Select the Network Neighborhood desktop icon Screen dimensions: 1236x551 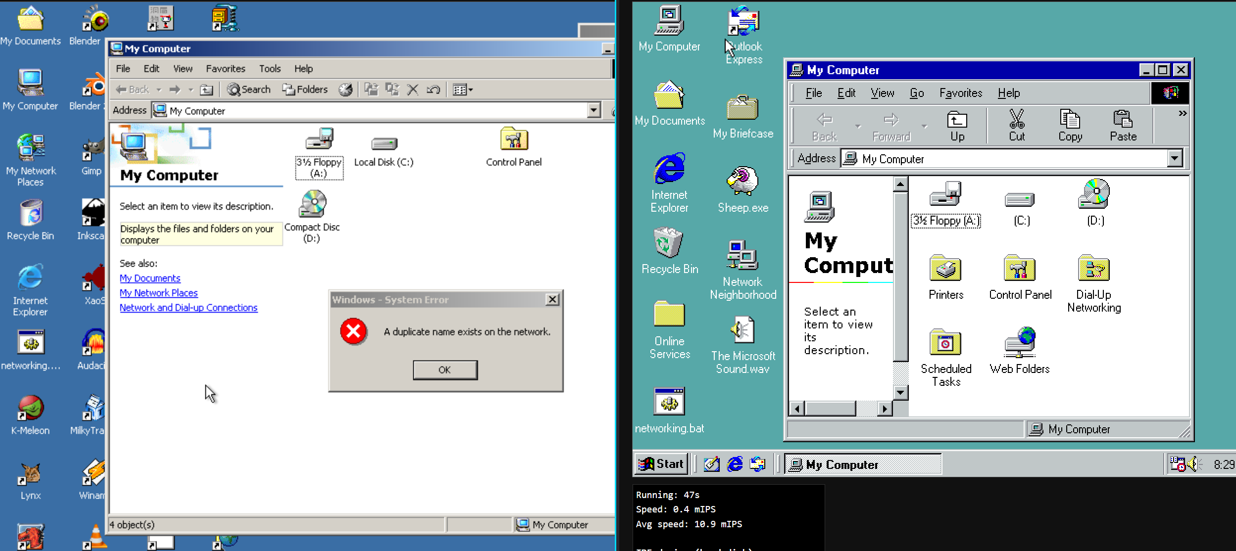[743, 270]
